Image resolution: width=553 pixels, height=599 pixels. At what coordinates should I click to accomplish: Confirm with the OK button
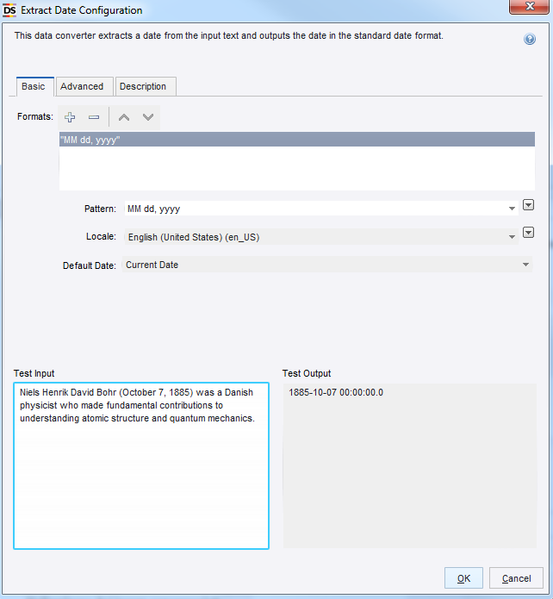(x=463, y=578)
